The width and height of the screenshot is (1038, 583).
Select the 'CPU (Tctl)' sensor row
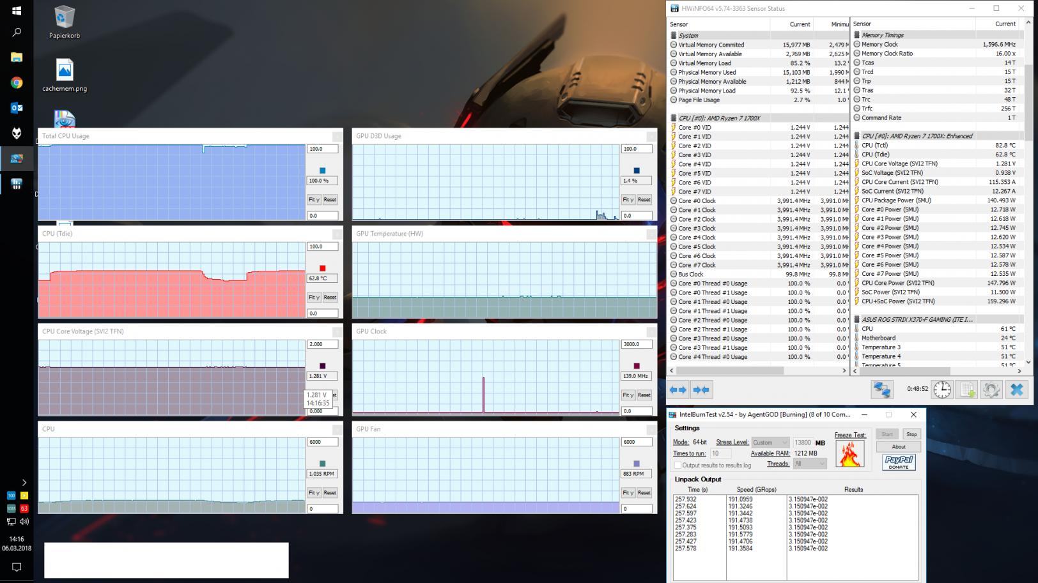[936, 145]
